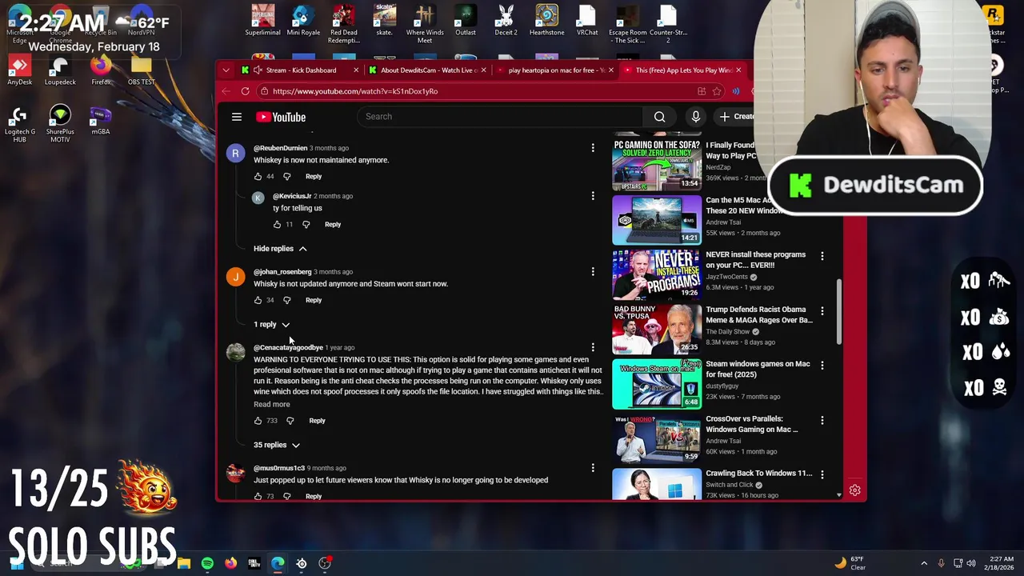Viewport: 1024px width, 576px height.
Task: Open 'CrossOver vs Parallels' video title
Action: [x=752, y=424]
